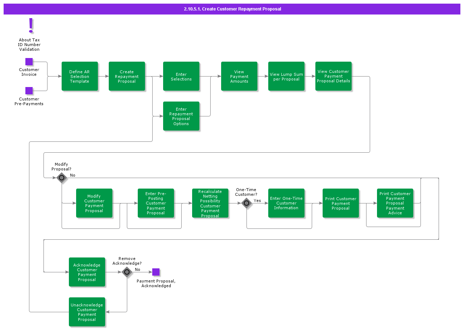Viewport: 464px width, 330px height.
Task: Select the Customer Invoice purple square
Action: click(29, 62)
